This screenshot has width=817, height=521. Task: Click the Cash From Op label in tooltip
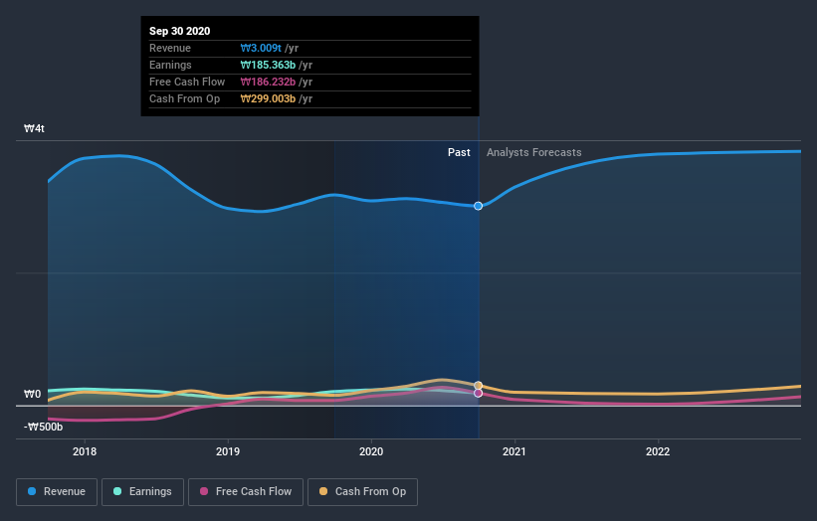click(184, 98)
